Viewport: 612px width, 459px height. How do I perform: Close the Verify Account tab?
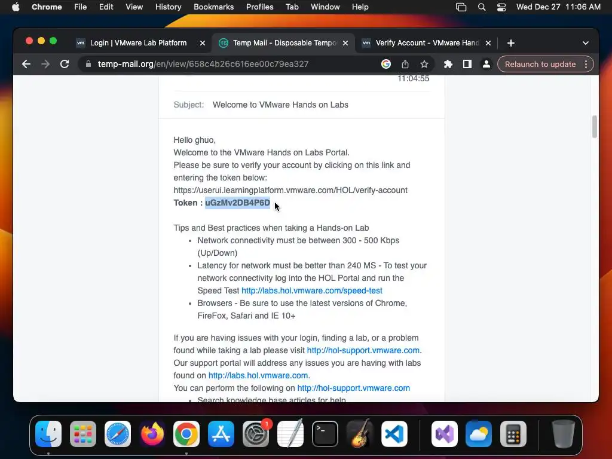click(488, 43)
